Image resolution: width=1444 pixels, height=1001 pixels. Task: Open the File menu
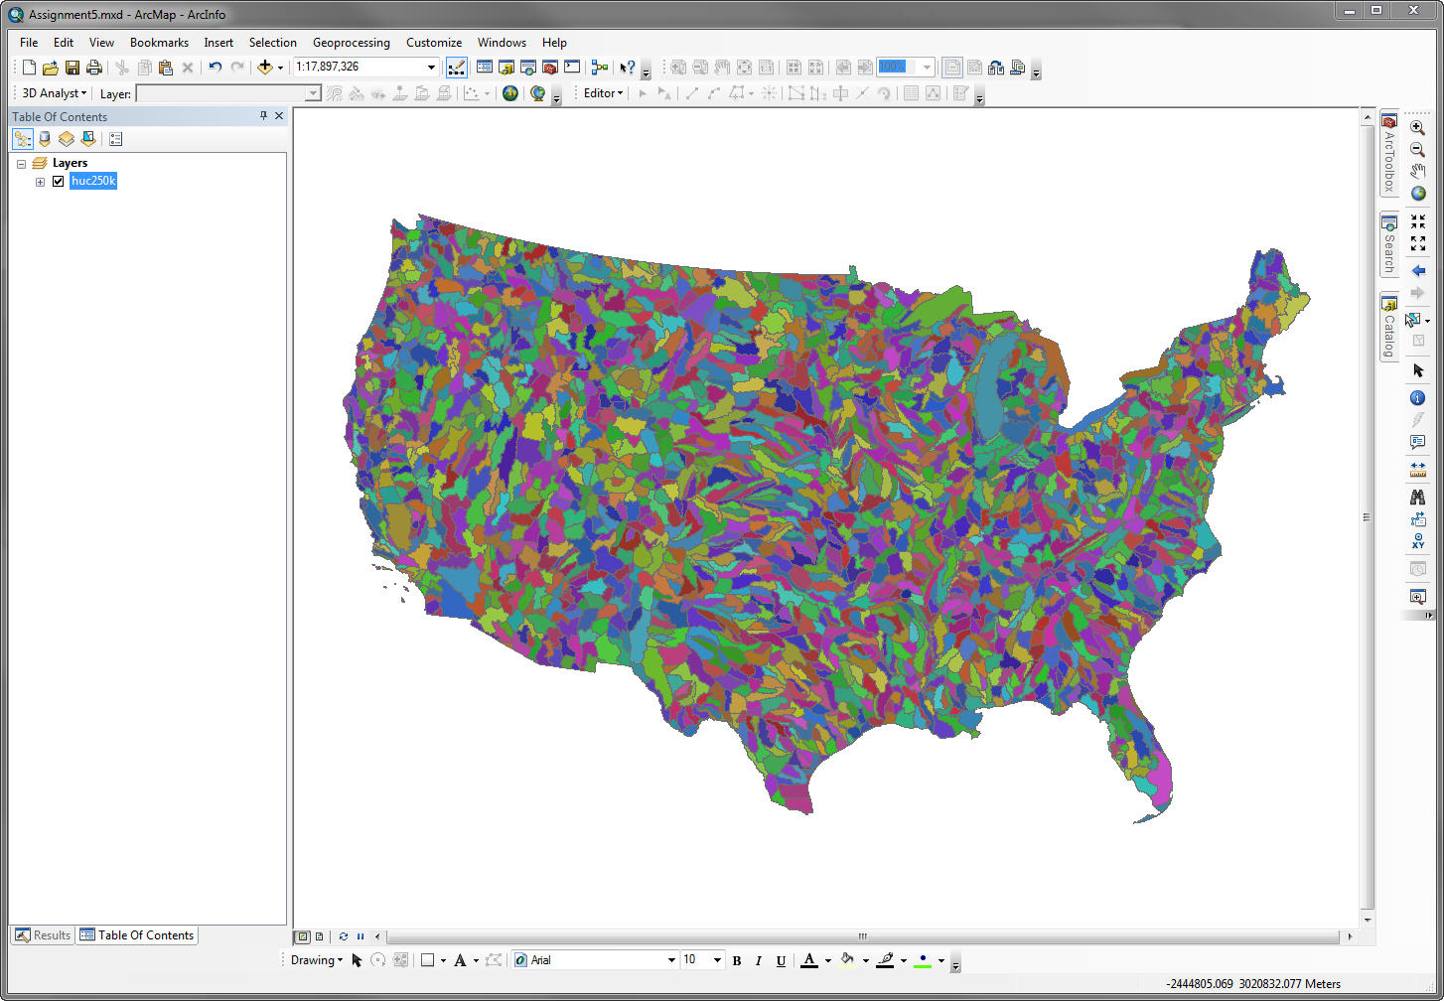click(x=29, y=43)
